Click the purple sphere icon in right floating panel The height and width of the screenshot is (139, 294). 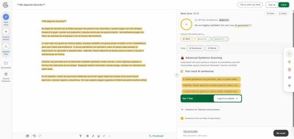click(289, 78)
